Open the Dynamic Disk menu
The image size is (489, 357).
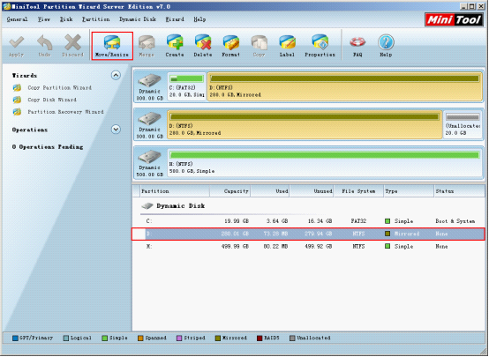coord(138,19)
